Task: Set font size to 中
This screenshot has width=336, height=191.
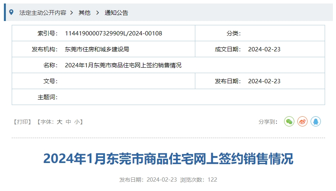Action: 68,122
